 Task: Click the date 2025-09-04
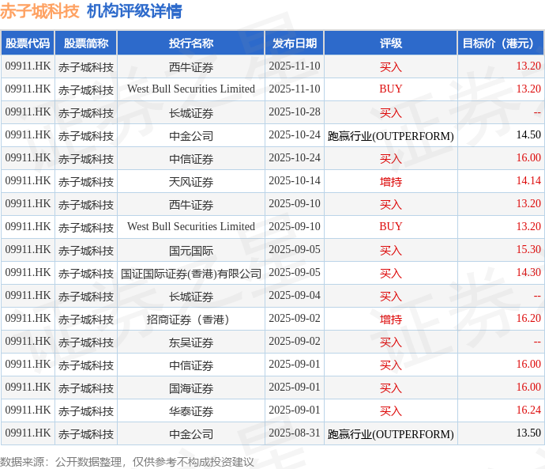(x=294, y=295)
